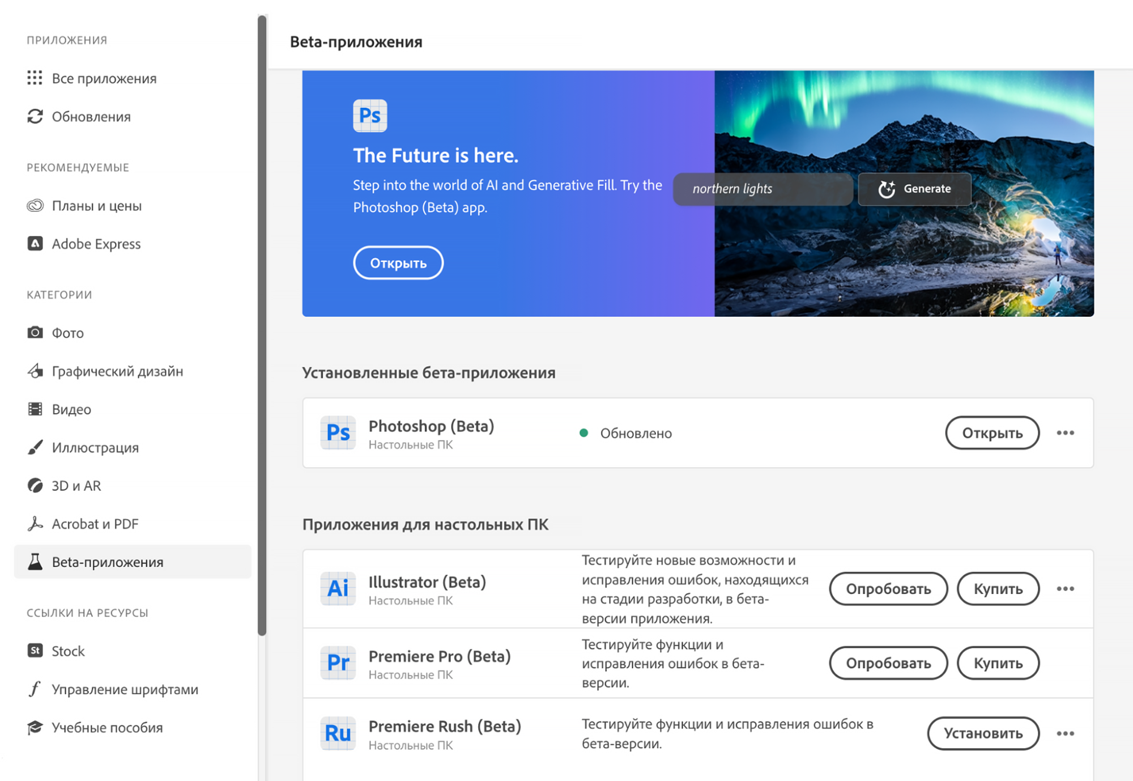Open more options for Premiere Rush (Beta)
1133x781 pixels.
pos(1065,733)
